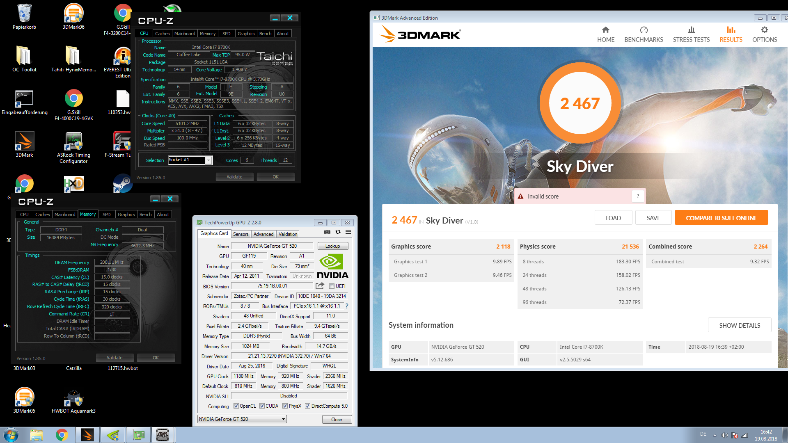The width and height of the screenshot is (788, 443).
Task: Toggle UEFI checkbox in GPU-Z
Action: coord(332,286)
